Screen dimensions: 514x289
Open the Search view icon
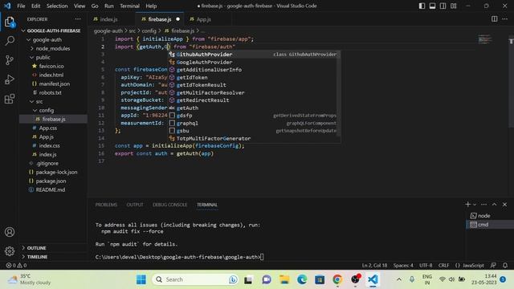click(10, 41)
